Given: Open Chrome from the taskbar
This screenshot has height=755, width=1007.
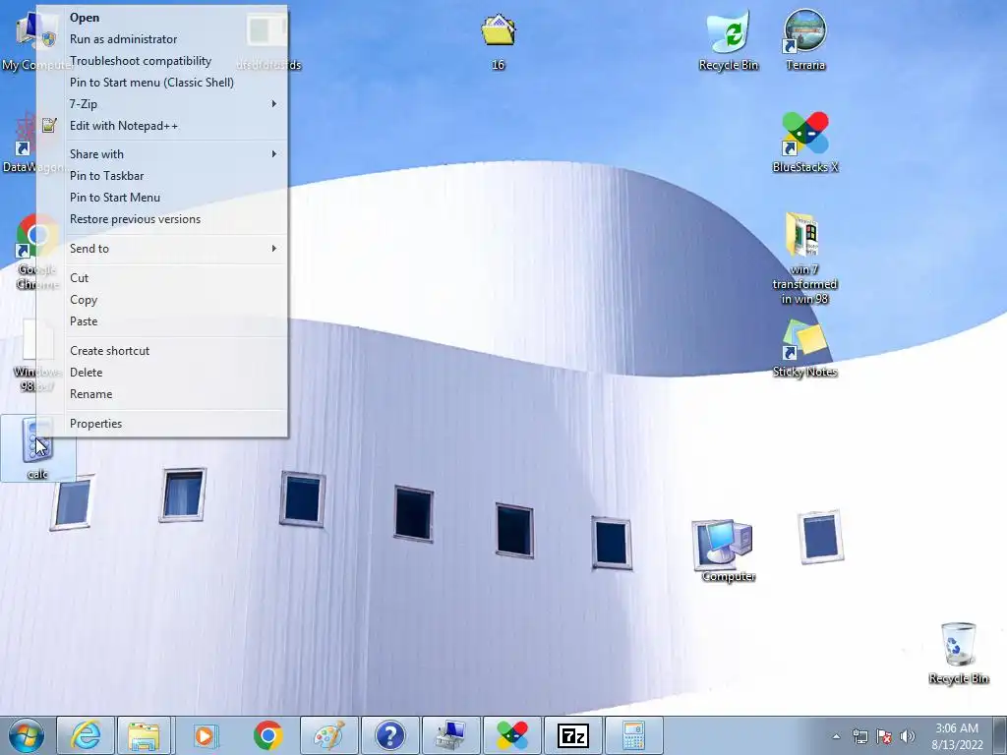Looking at the screenshot, I should 267,735.
